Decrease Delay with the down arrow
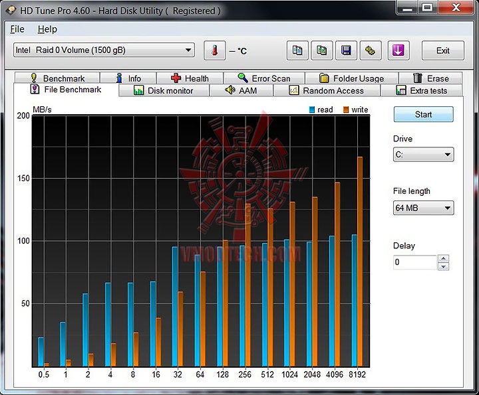This screenshot has height=395, width=479. point(444,266)
